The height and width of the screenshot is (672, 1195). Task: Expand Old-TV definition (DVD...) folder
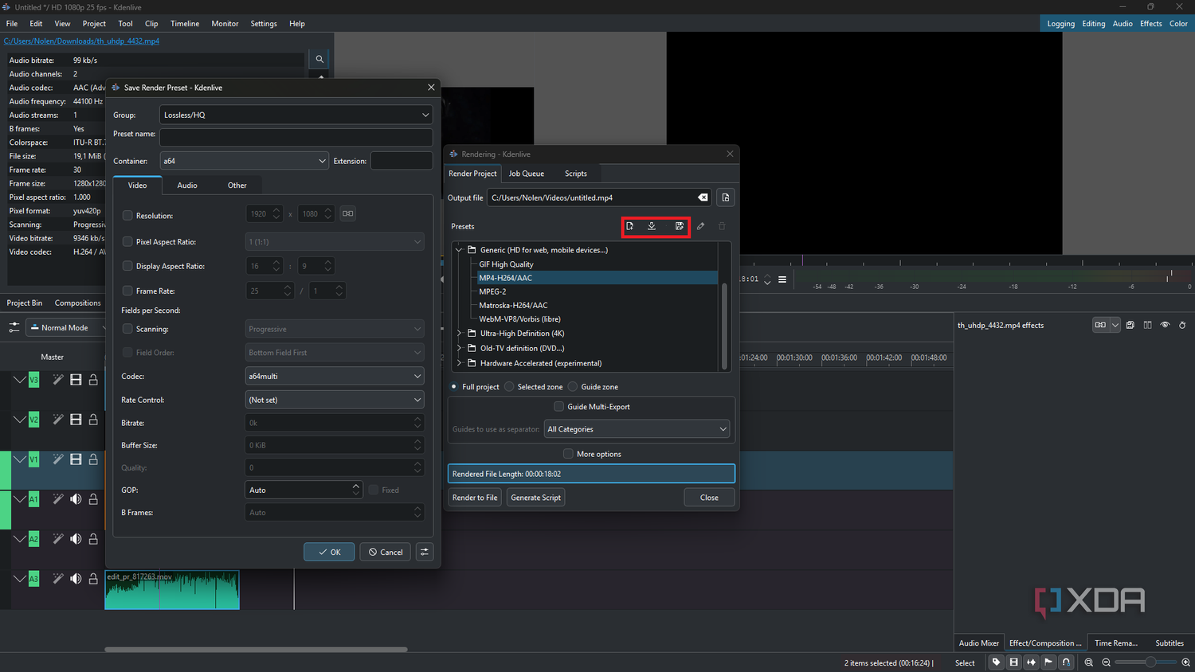tap(459, 348)
